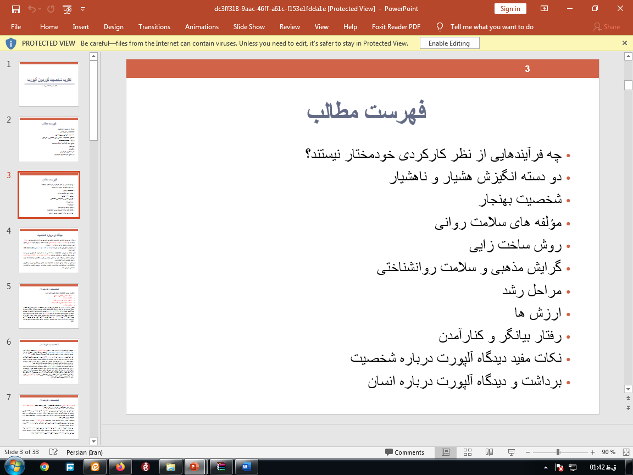Click slide area scroll down arrow

(628, 389)
